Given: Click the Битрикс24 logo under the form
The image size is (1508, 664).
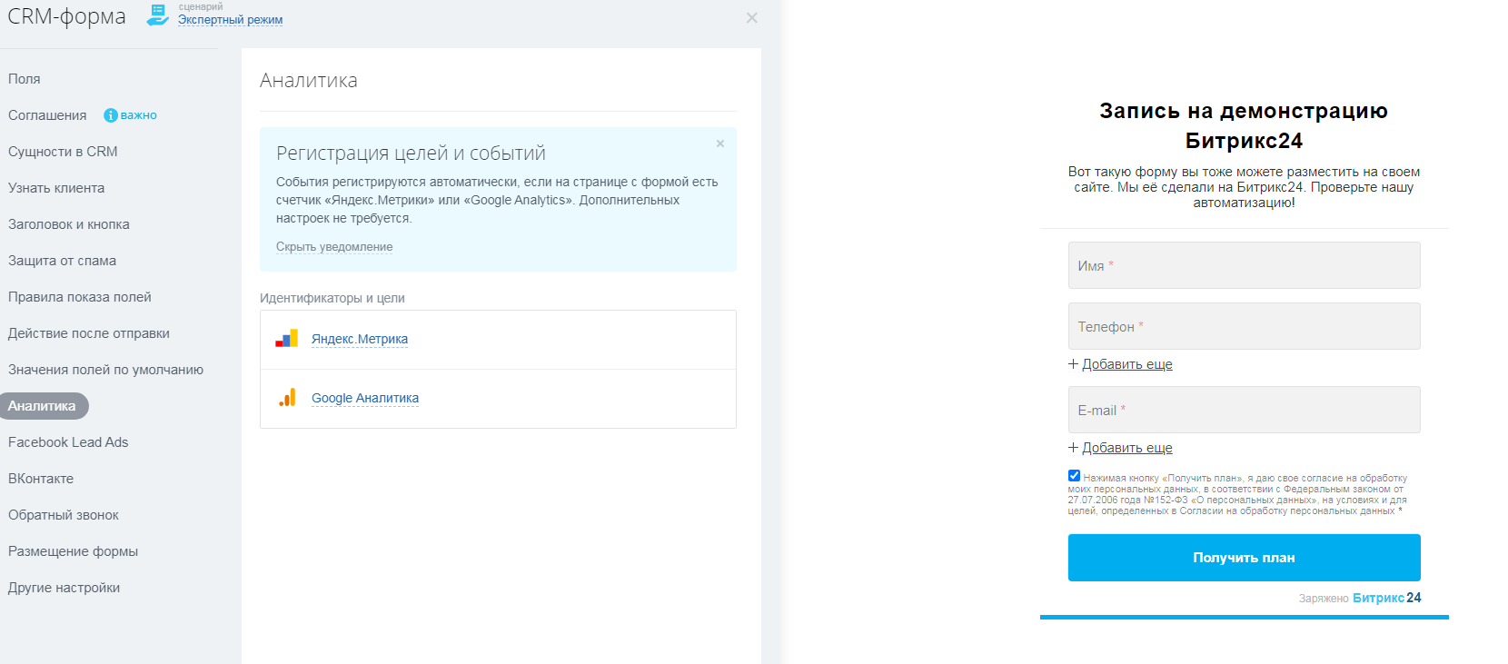Looking at the screenshot, I should point(1386,598).
